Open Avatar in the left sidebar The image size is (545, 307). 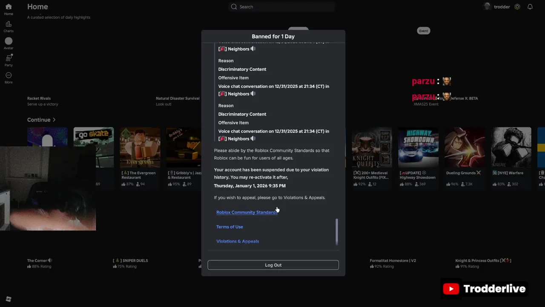pos(9,43)
